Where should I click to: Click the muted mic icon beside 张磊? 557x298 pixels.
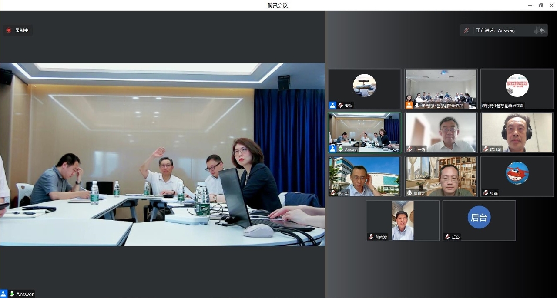pyautogui.click(x=486, y=193)
